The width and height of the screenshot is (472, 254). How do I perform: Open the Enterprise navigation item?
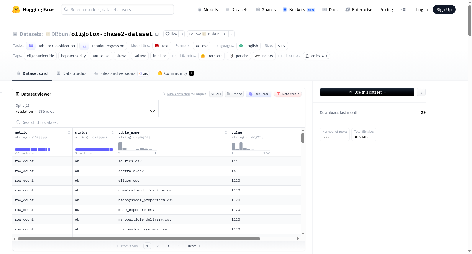coord(359,10)
